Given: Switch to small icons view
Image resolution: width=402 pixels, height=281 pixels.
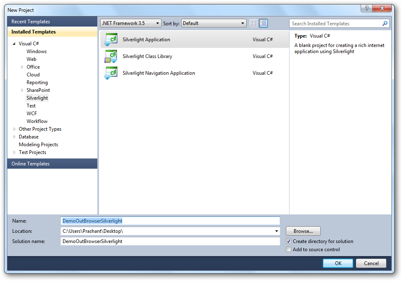Looking at the screenshot, I should (253, 23).
